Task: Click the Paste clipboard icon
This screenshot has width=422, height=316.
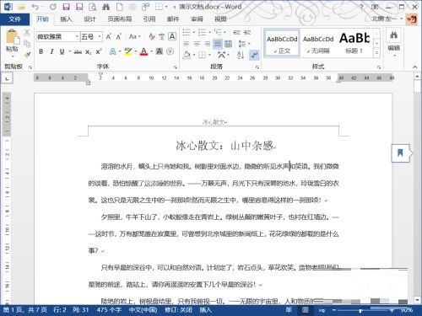Action: (12, 37)
